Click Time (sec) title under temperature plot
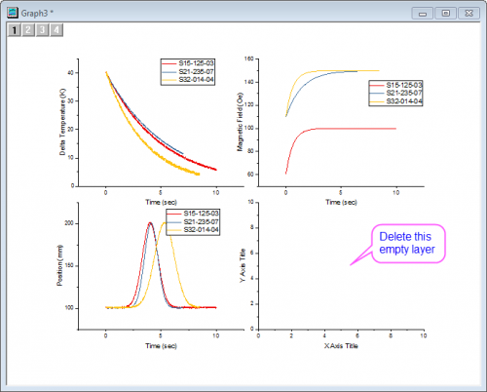Screen dimensions: 487x392 pyautogui.click(x=161, y=202)
